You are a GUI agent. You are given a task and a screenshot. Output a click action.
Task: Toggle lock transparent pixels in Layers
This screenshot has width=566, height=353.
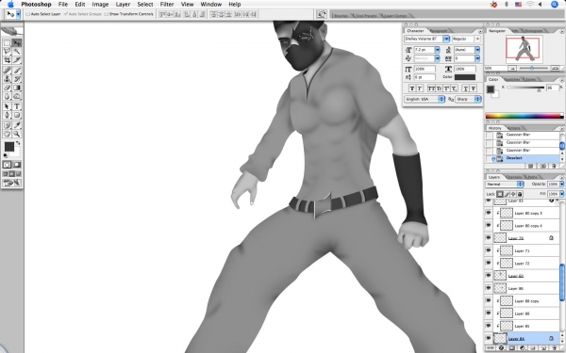coord(500,194)
